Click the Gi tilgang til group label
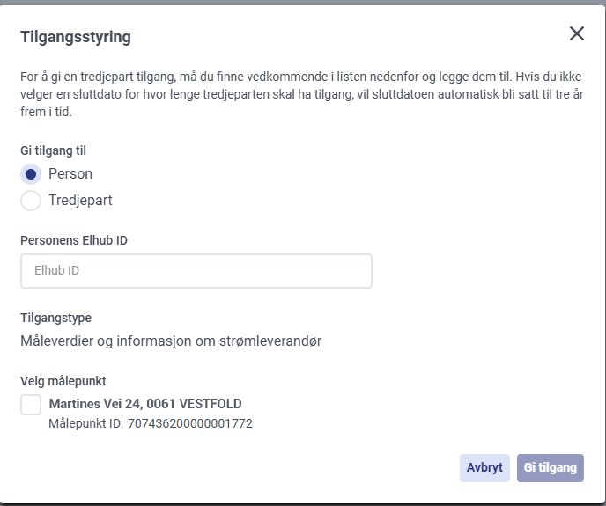 [x=54, y=150]
